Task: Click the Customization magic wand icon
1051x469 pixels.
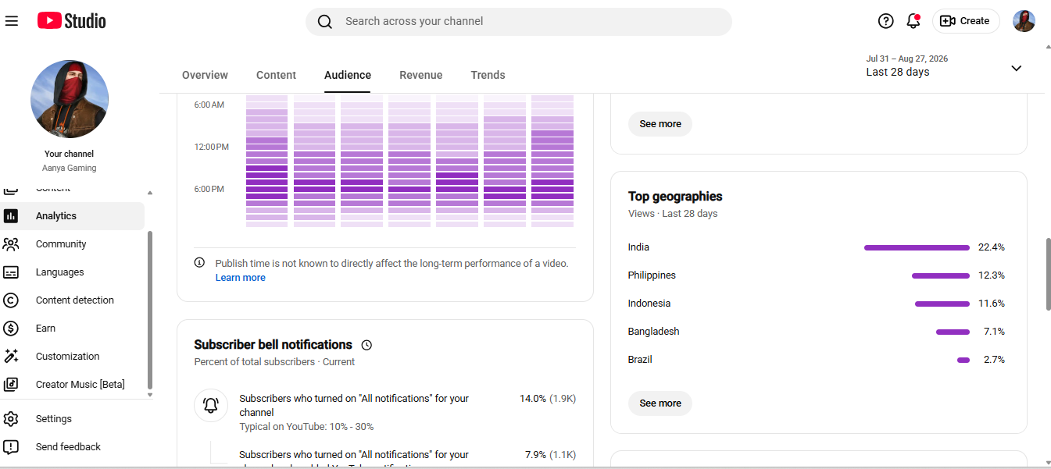Action: click(x=11, y=357)
